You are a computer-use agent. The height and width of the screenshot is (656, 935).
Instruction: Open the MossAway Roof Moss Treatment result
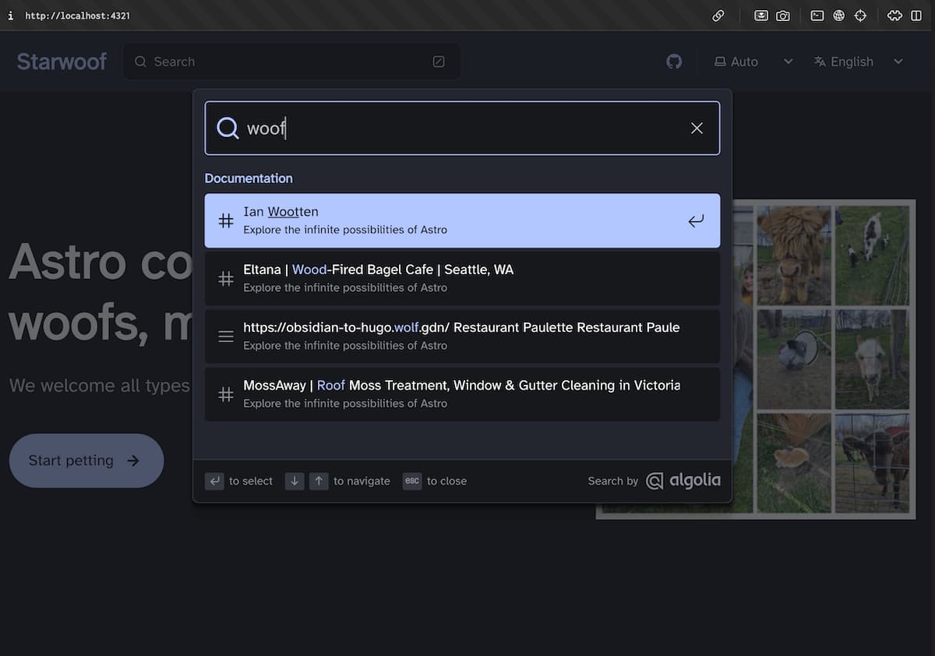(462, 394)
